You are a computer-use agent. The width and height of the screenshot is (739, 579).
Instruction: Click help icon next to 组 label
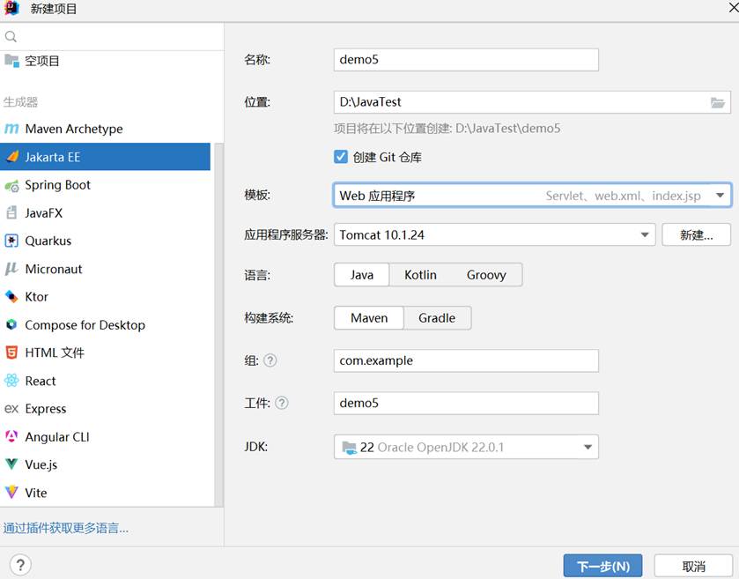(270, 360)
